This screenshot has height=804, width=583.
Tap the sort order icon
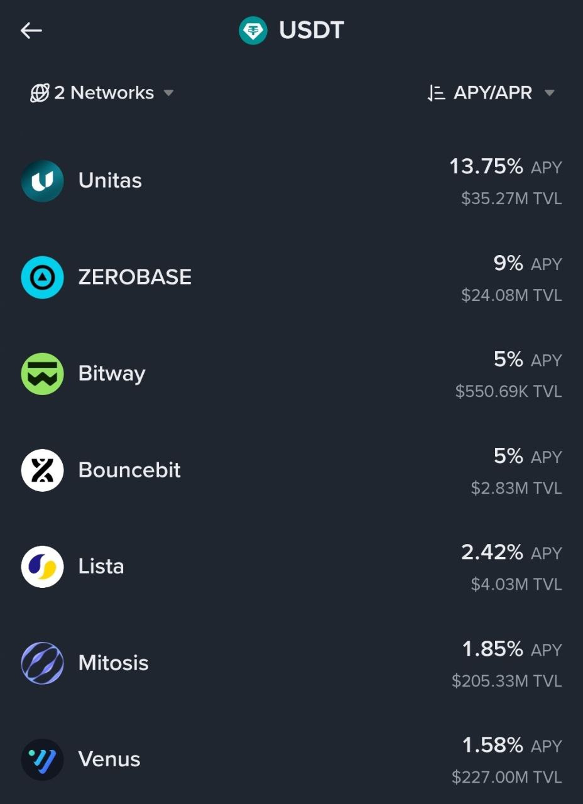(x=436, y=93)
